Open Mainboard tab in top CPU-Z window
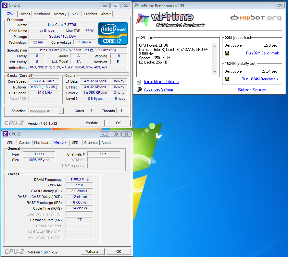 [x=42, y=14]
